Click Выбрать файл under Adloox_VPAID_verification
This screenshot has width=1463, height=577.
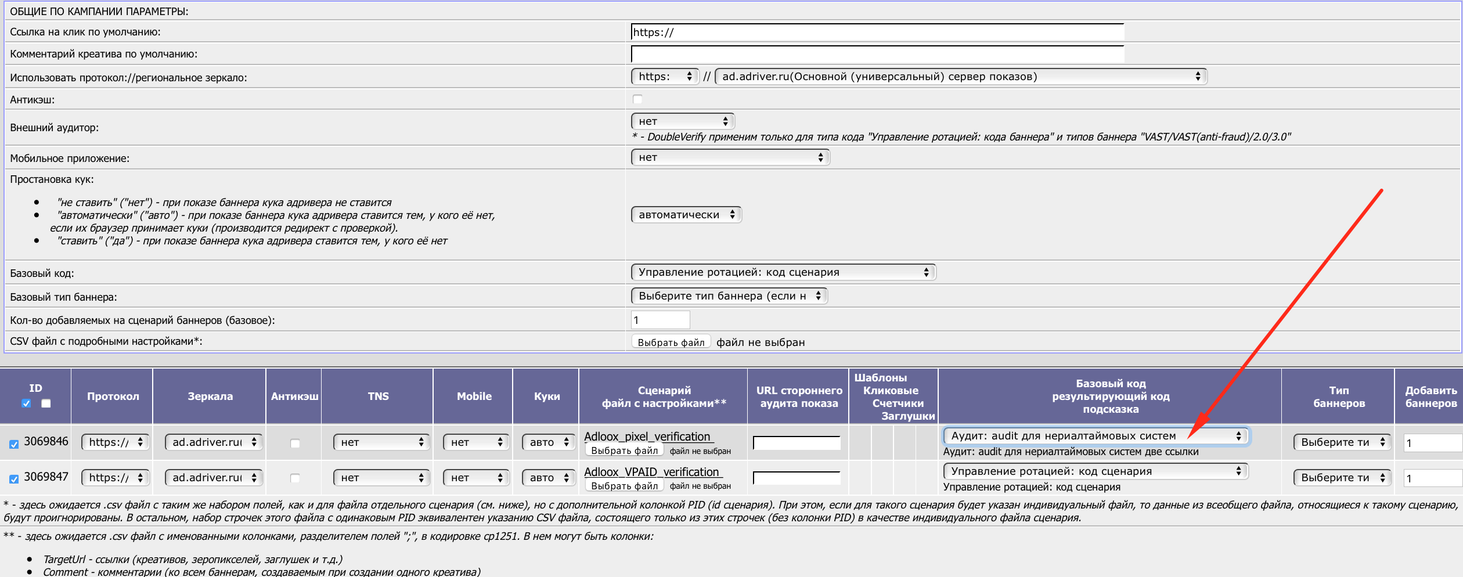(624, 486)
